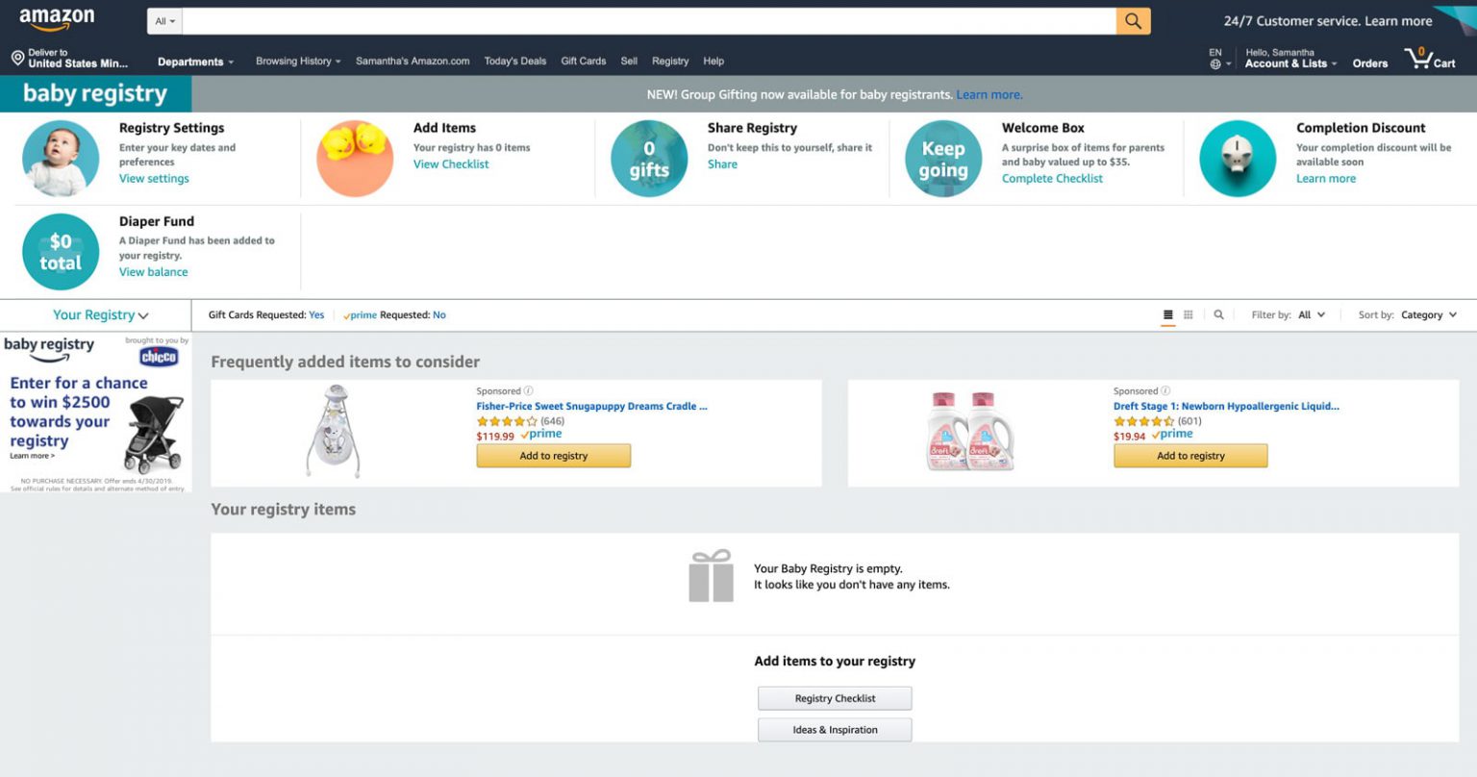Click the Amazon logo

[57, 19]
